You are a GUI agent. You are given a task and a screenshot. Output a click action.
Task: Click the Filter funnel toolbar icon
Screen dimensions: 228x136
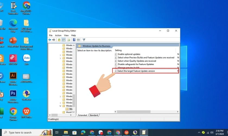point(84,40)
